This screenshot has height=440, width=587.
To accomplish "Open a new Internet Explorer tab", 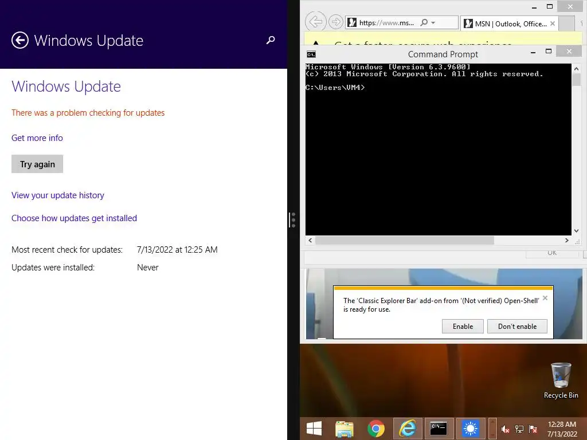I will pyautogui.click(x=566, y=23).
